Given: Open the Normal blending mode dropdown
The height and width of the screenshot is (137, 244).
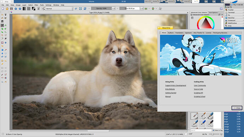Looking at the screenshot, I should [x=59, y=8].
